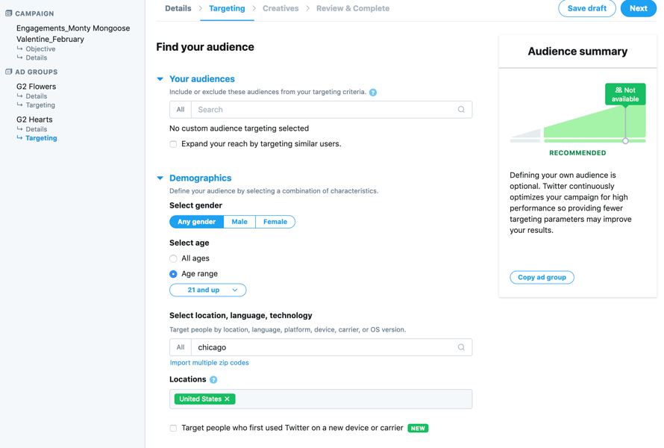Click the help icon beside Your audiences description

pos(372,93)
